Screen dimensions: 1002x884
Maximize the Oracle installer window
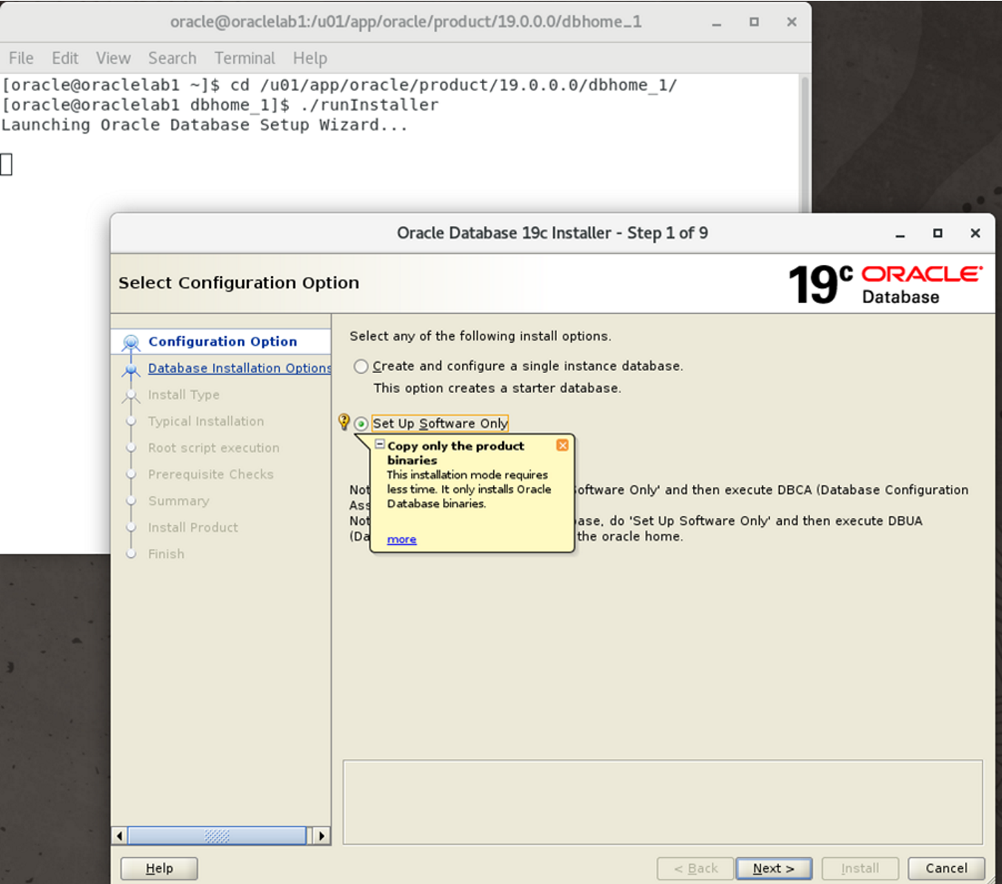pos(938,233)
